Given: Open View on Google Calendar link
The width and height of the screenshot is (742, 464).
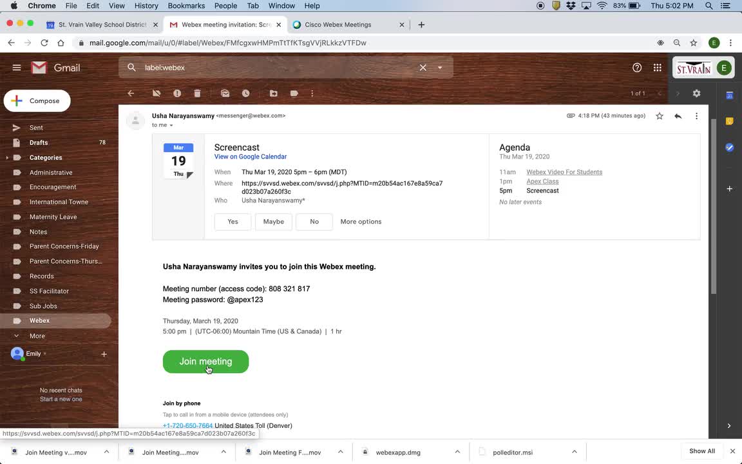Looking at the screenshot, I should [250, 156].
